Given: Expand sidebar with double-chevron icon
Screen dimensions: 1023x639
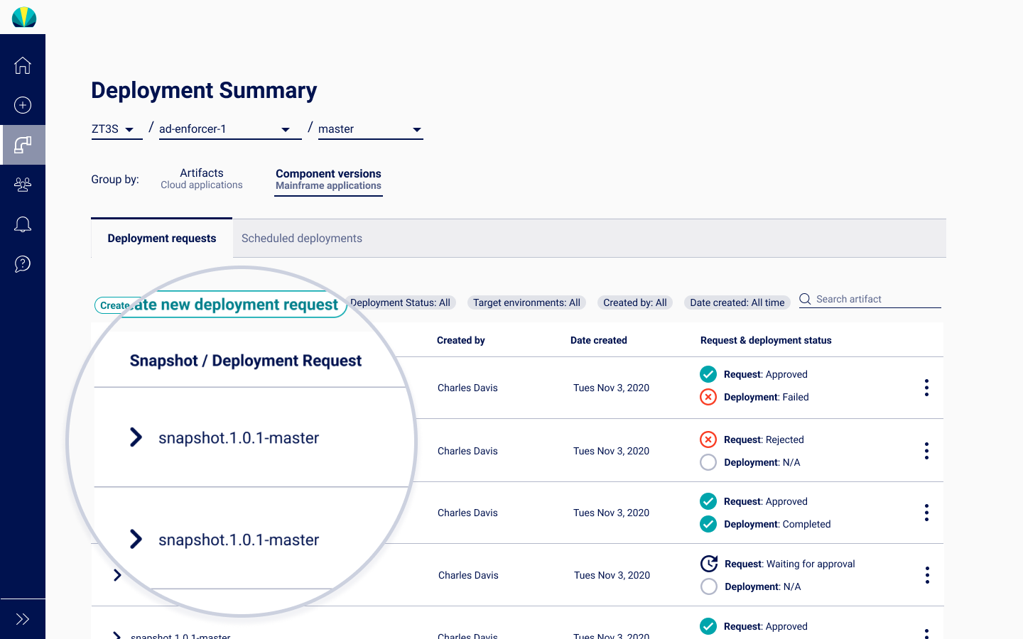Looking at the screenshot, I should [23, 619].
